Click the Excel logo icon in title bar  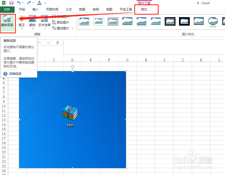[x=4, y=3]
